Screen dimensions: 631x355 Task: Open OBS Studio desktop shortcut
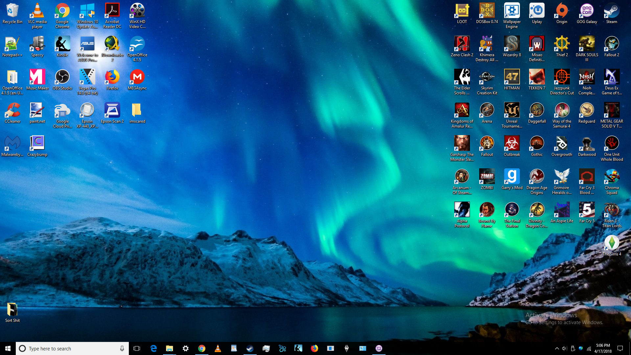(x=62, y=80)
